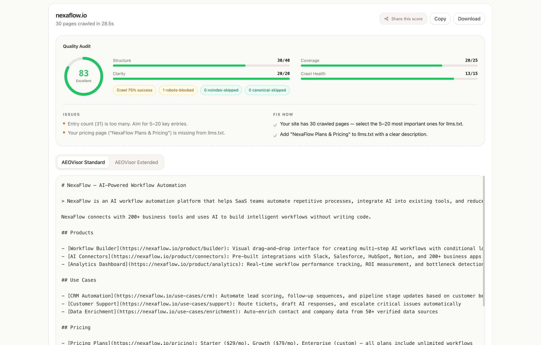Click the Structure progress bar
The width and height of the screenshot is (541, 345).
tap(201, 66)
